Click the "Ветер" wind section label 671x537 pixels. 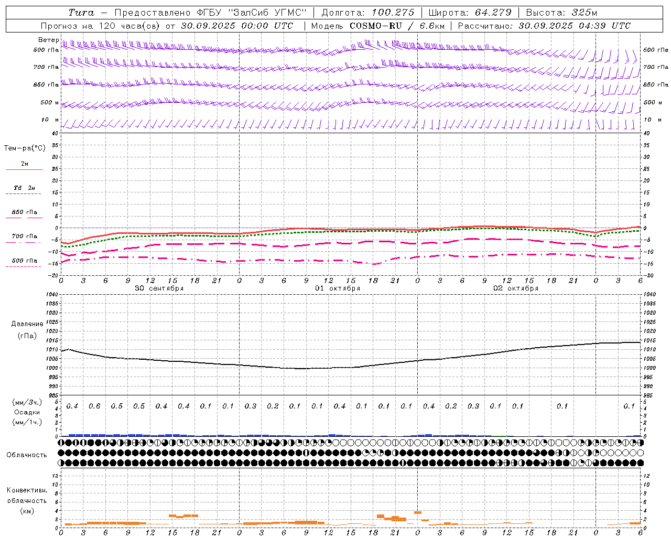[x=49, y=40]
